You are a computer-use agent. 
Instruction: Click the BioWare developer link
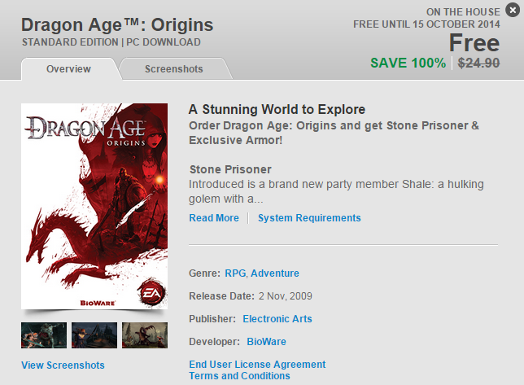click(x=266, y=342)
